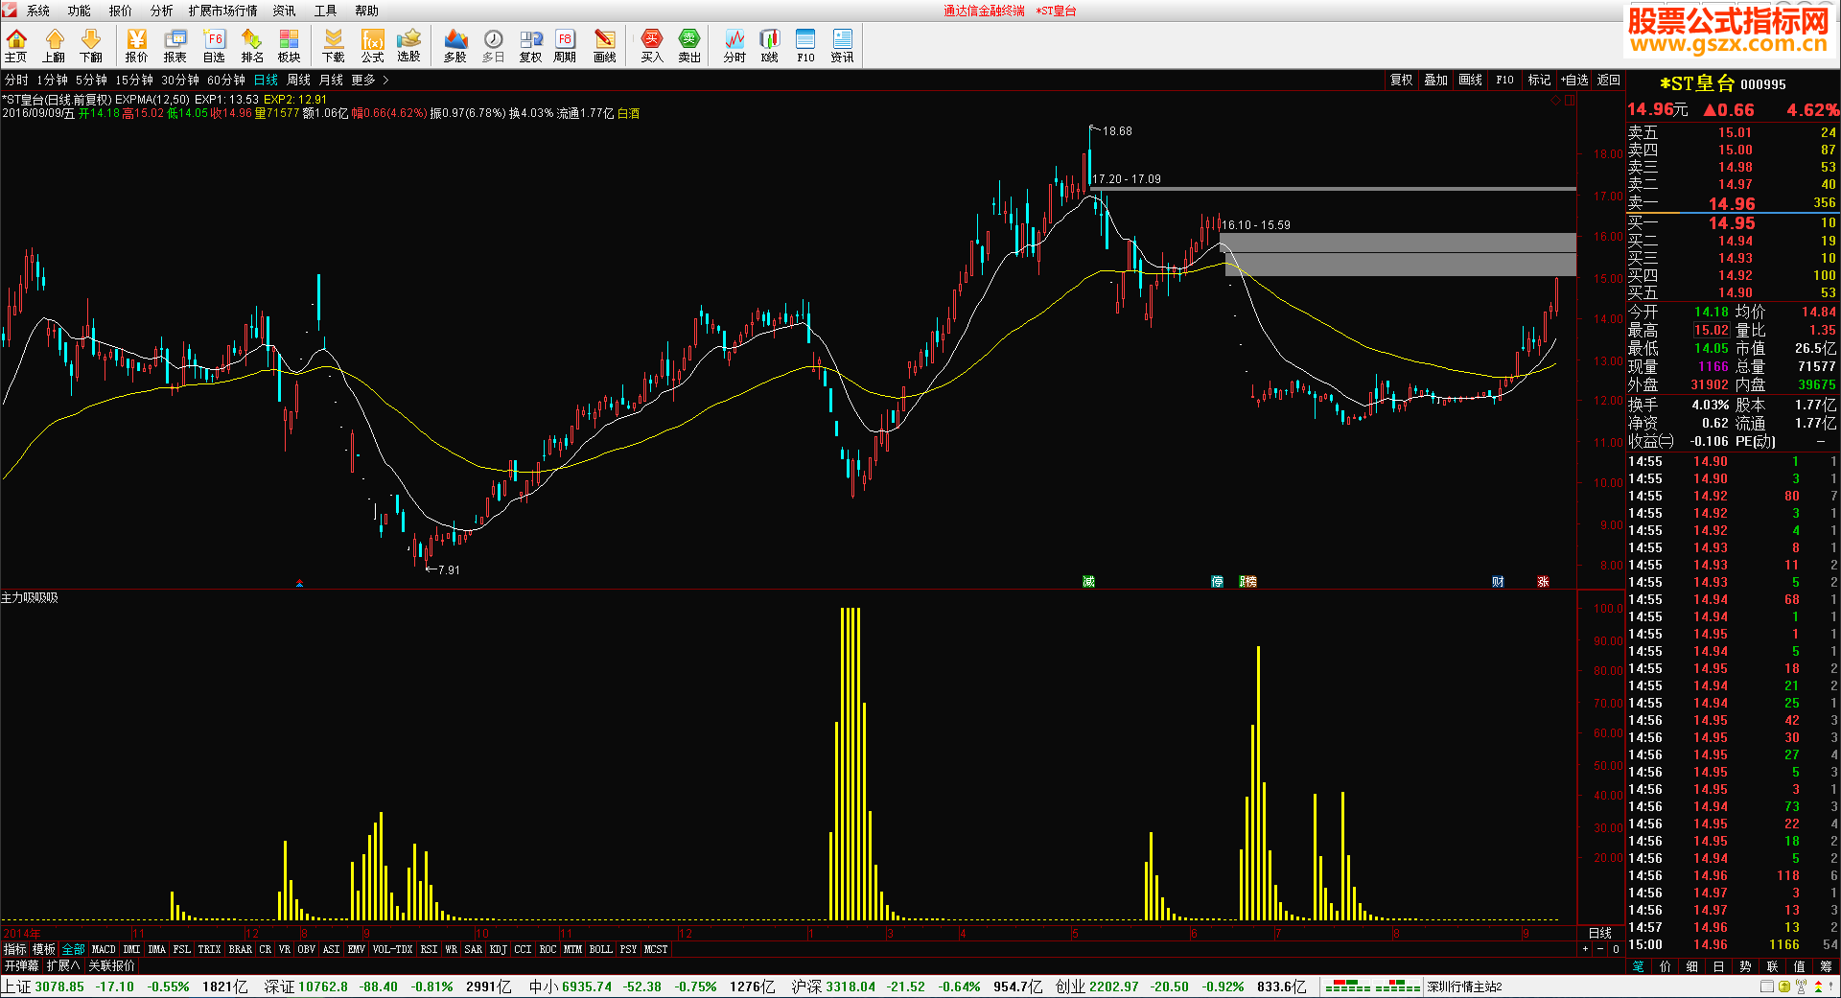Click the 模板 template tab
The height and width of the screenshot is (998, 1841).
(44, 949)
